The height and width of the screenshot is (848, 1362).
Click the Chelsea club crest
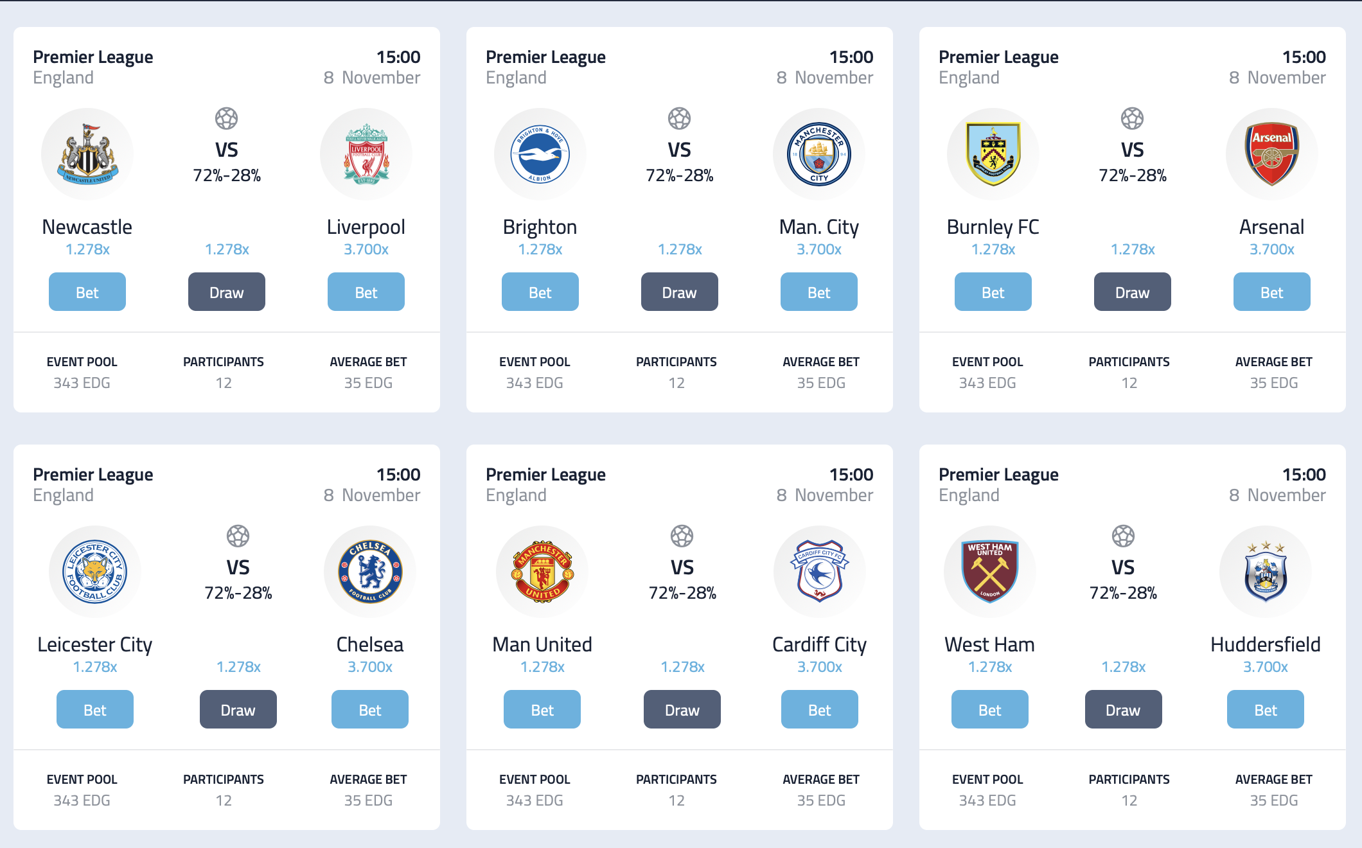(370, 572)
